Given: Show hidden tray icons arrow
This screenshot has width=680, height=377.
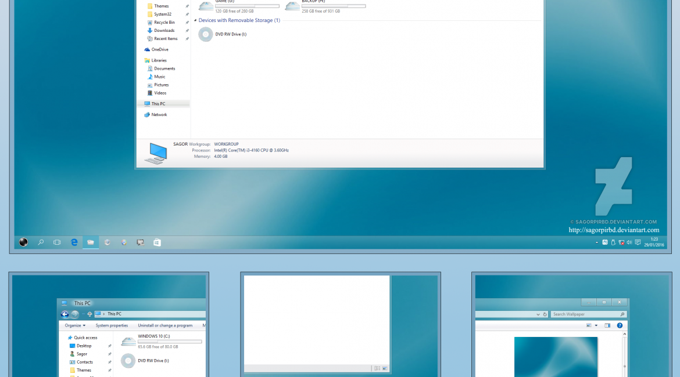Looking at the screenshot, I should [597, 242].
